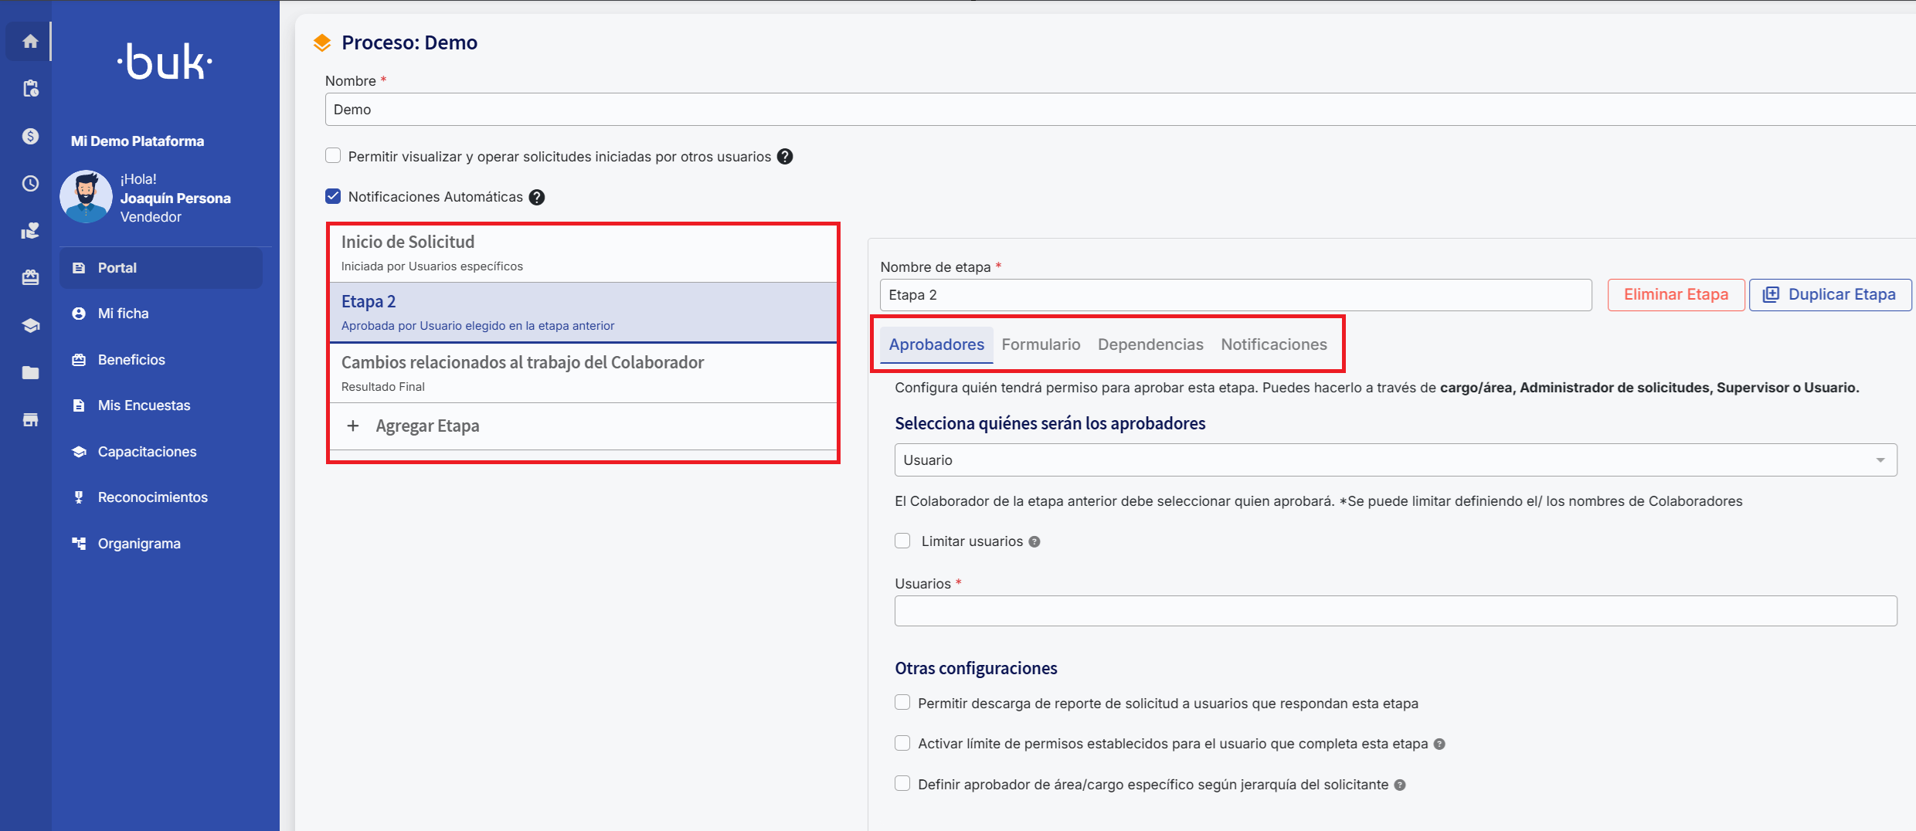Viewport: 1916px width, 831px height.
Task: Click the clipboard icon in left rail
Action: click(30, 89)
